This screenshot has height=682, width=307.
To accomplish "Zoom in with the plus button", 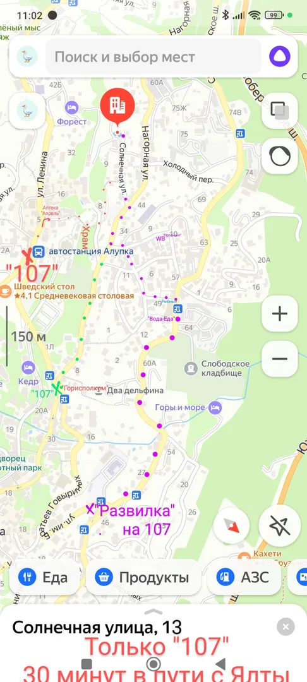I will 280,314.
